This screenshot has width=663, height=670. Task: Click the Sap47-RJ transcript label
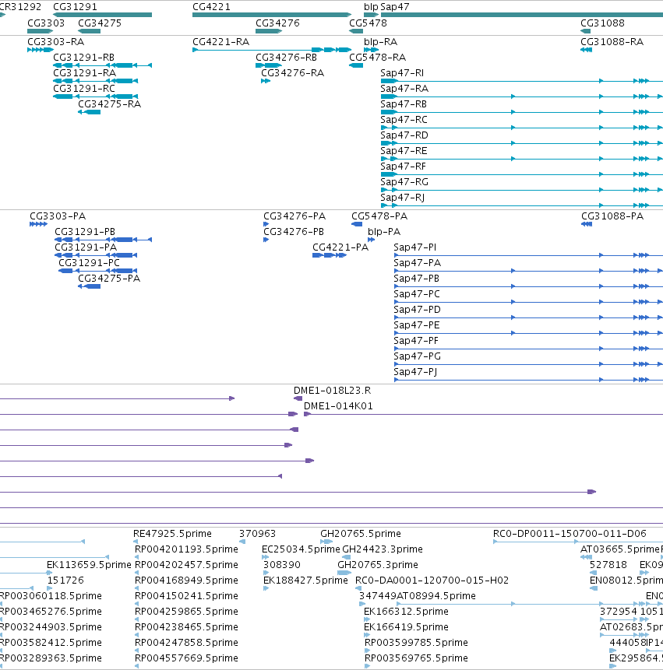coord(402,198)
